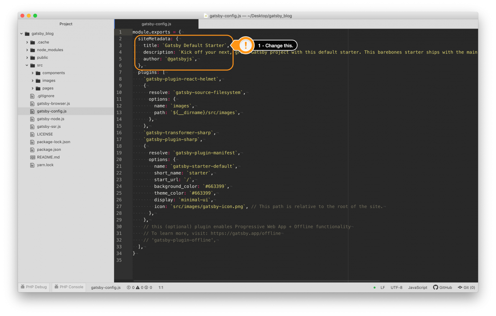Click the theme_color property name
This screenshot has height=316, width=496.
pos(169,193)
